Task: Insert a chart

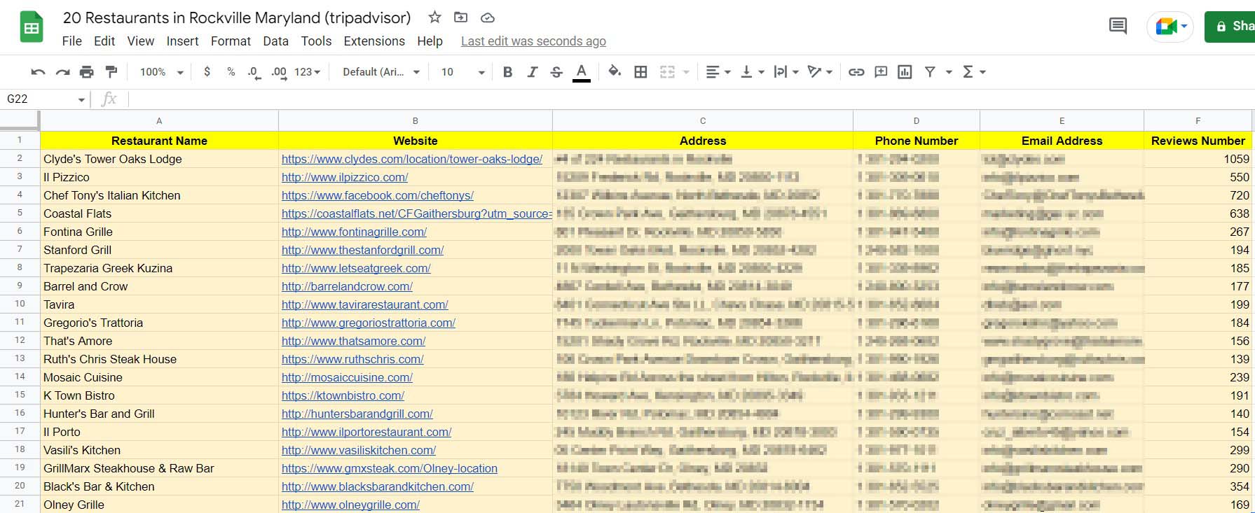Action: [x=905, y=71]
